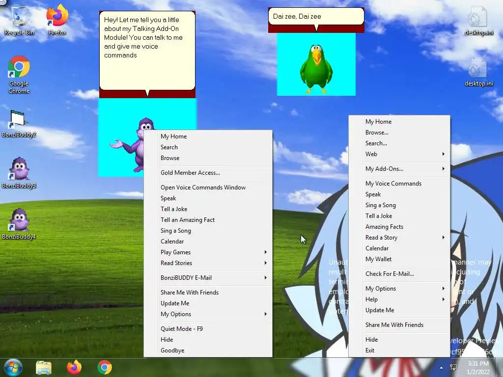Select My Voice Commands
This screenshot has width=503, height=377.
(x=399, y=184)
